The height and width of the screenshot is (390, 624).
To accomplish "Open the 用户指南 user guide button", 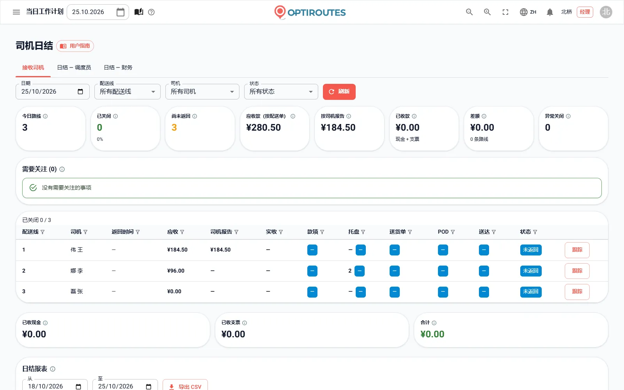I will 75,46.
